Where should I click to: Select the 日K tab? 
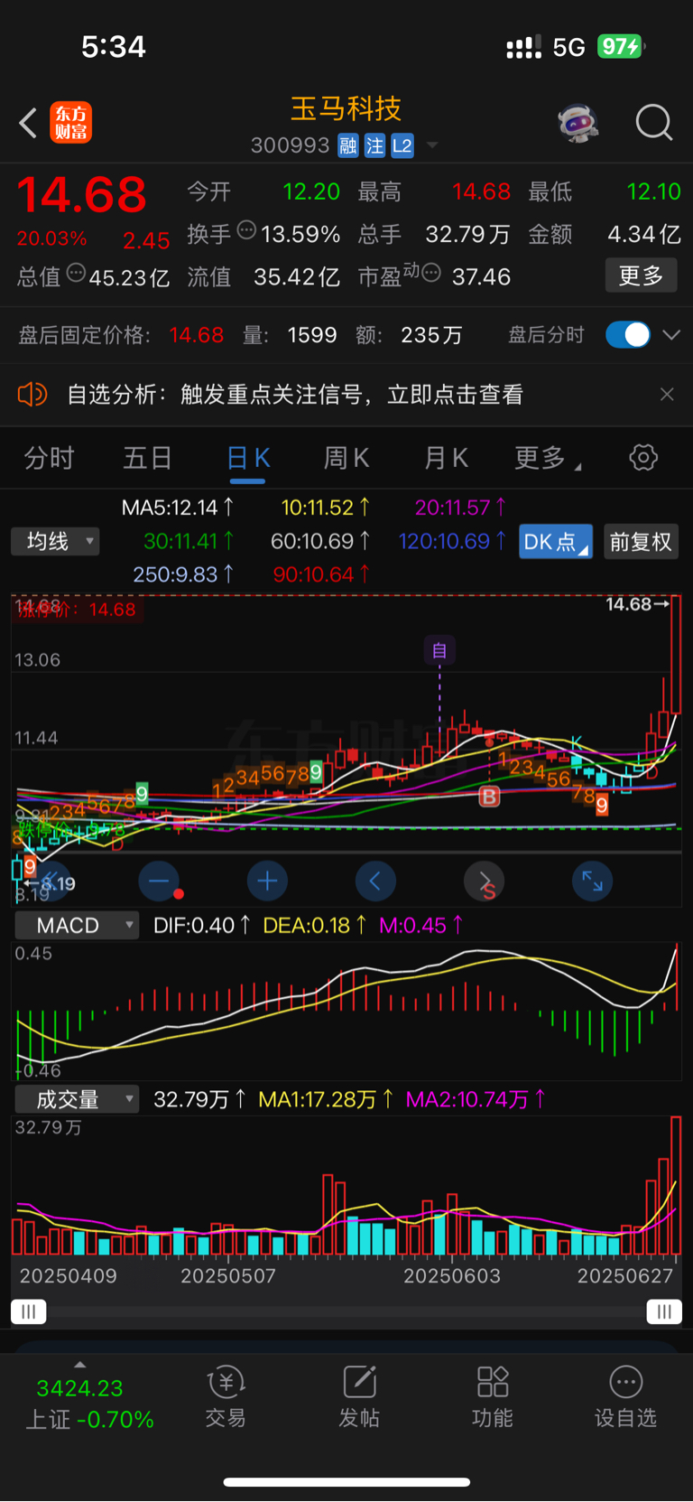(248, 458)
